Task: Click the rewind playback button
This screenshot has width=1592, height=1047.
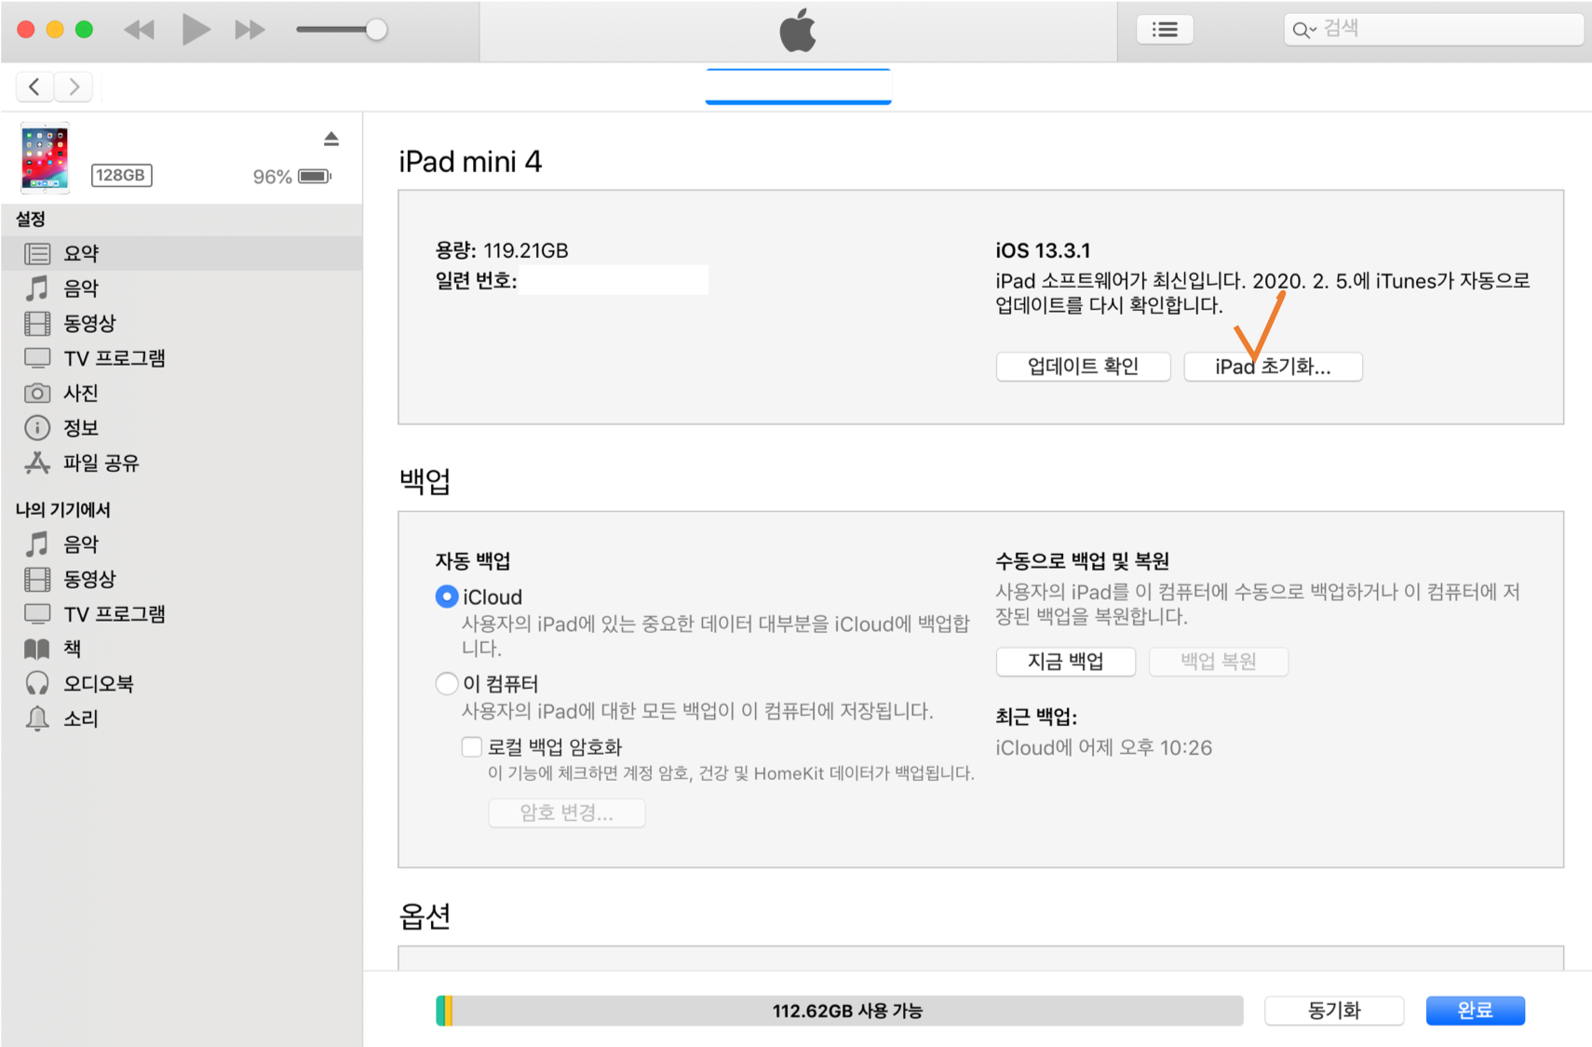Action: (140, 30)
